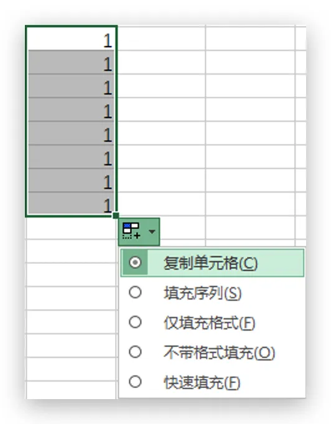Choose 不带格式填充(O) from fill menu
Screen dimensions: 331x424
212,353
